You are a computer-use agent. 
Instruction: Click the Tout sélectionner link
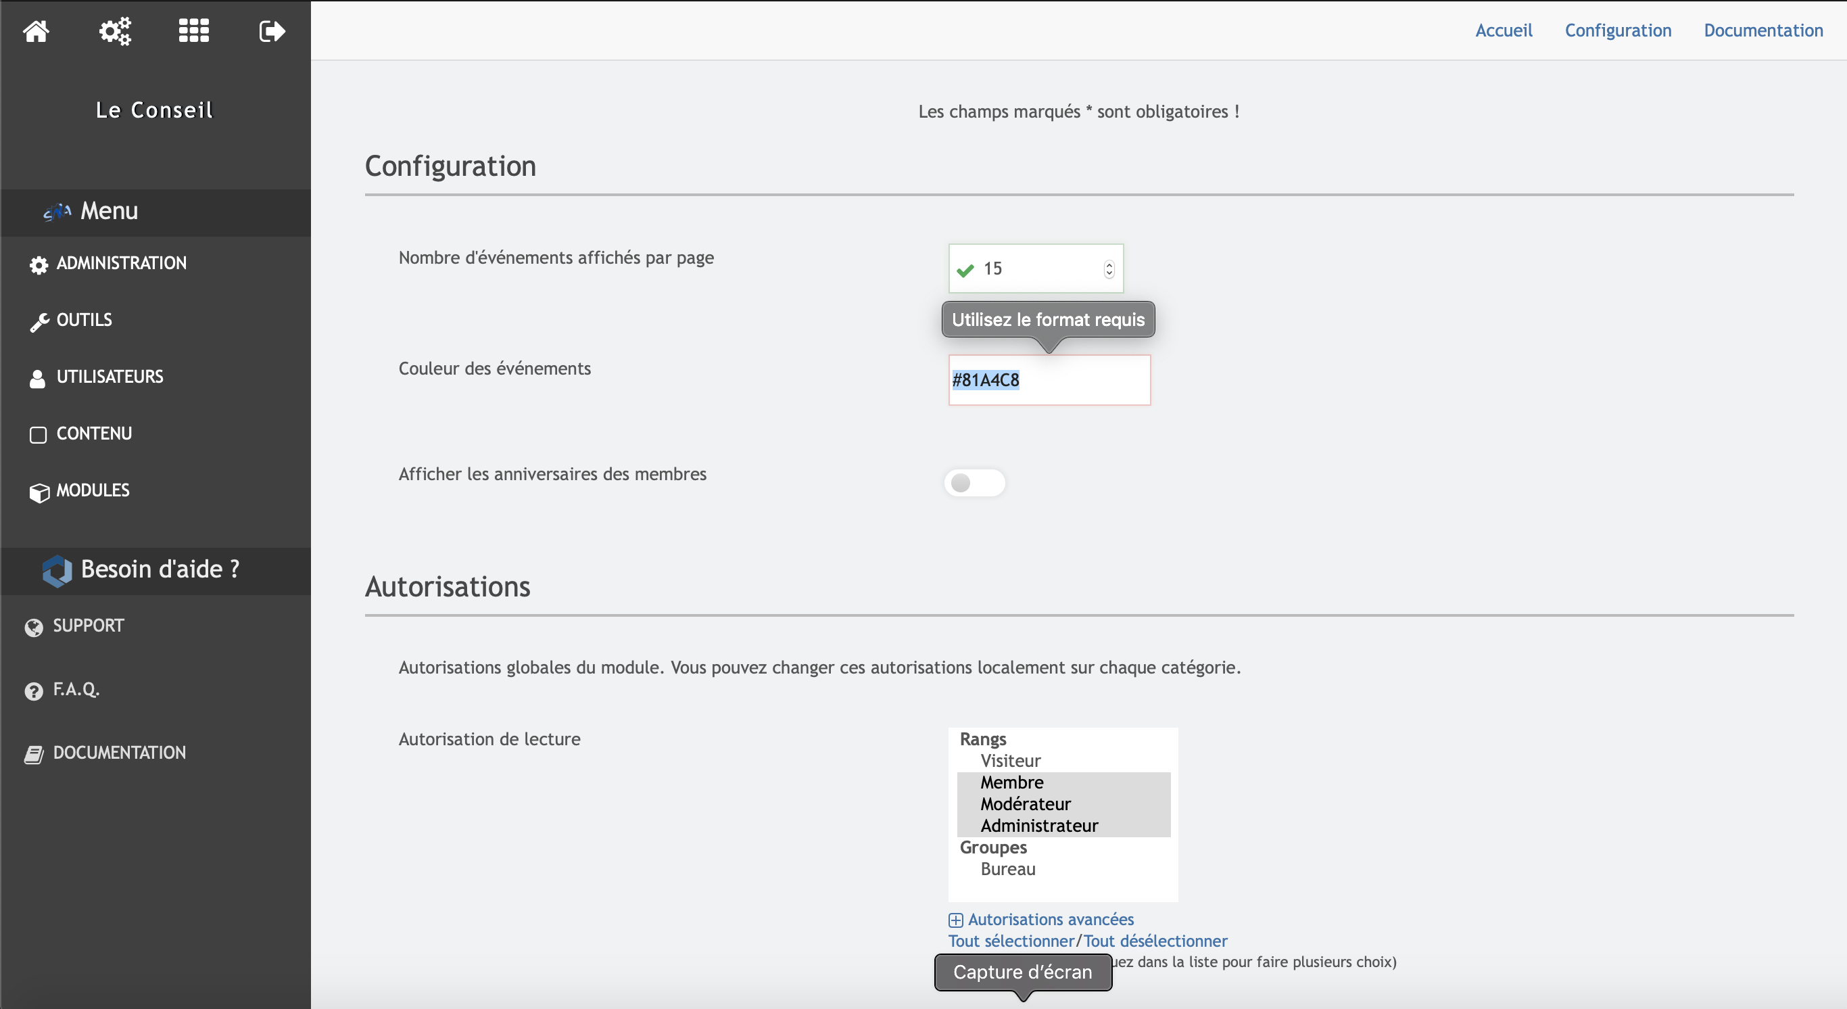tap(1010, 941)
